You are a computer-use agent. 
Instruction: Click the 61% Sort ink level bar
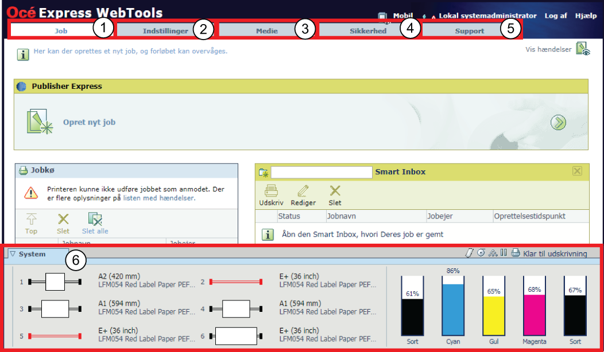412,306
